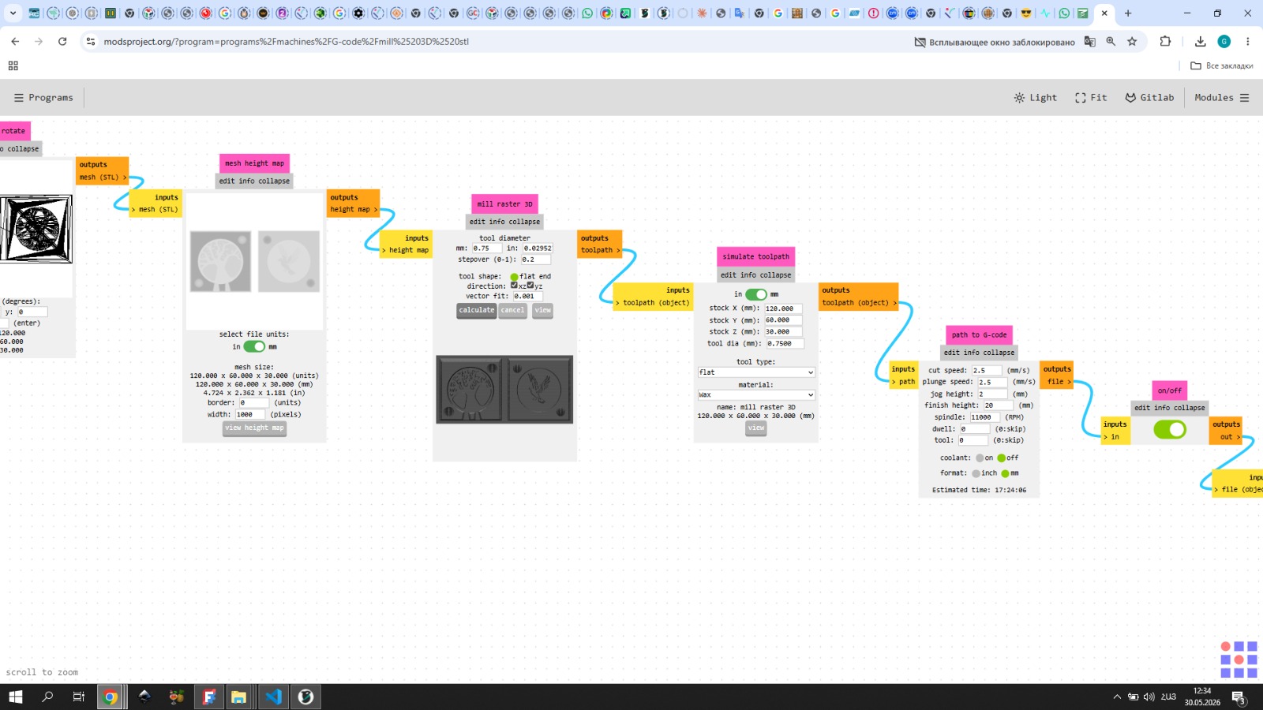
Task: Open the notification center icon
Action: 1239,697
